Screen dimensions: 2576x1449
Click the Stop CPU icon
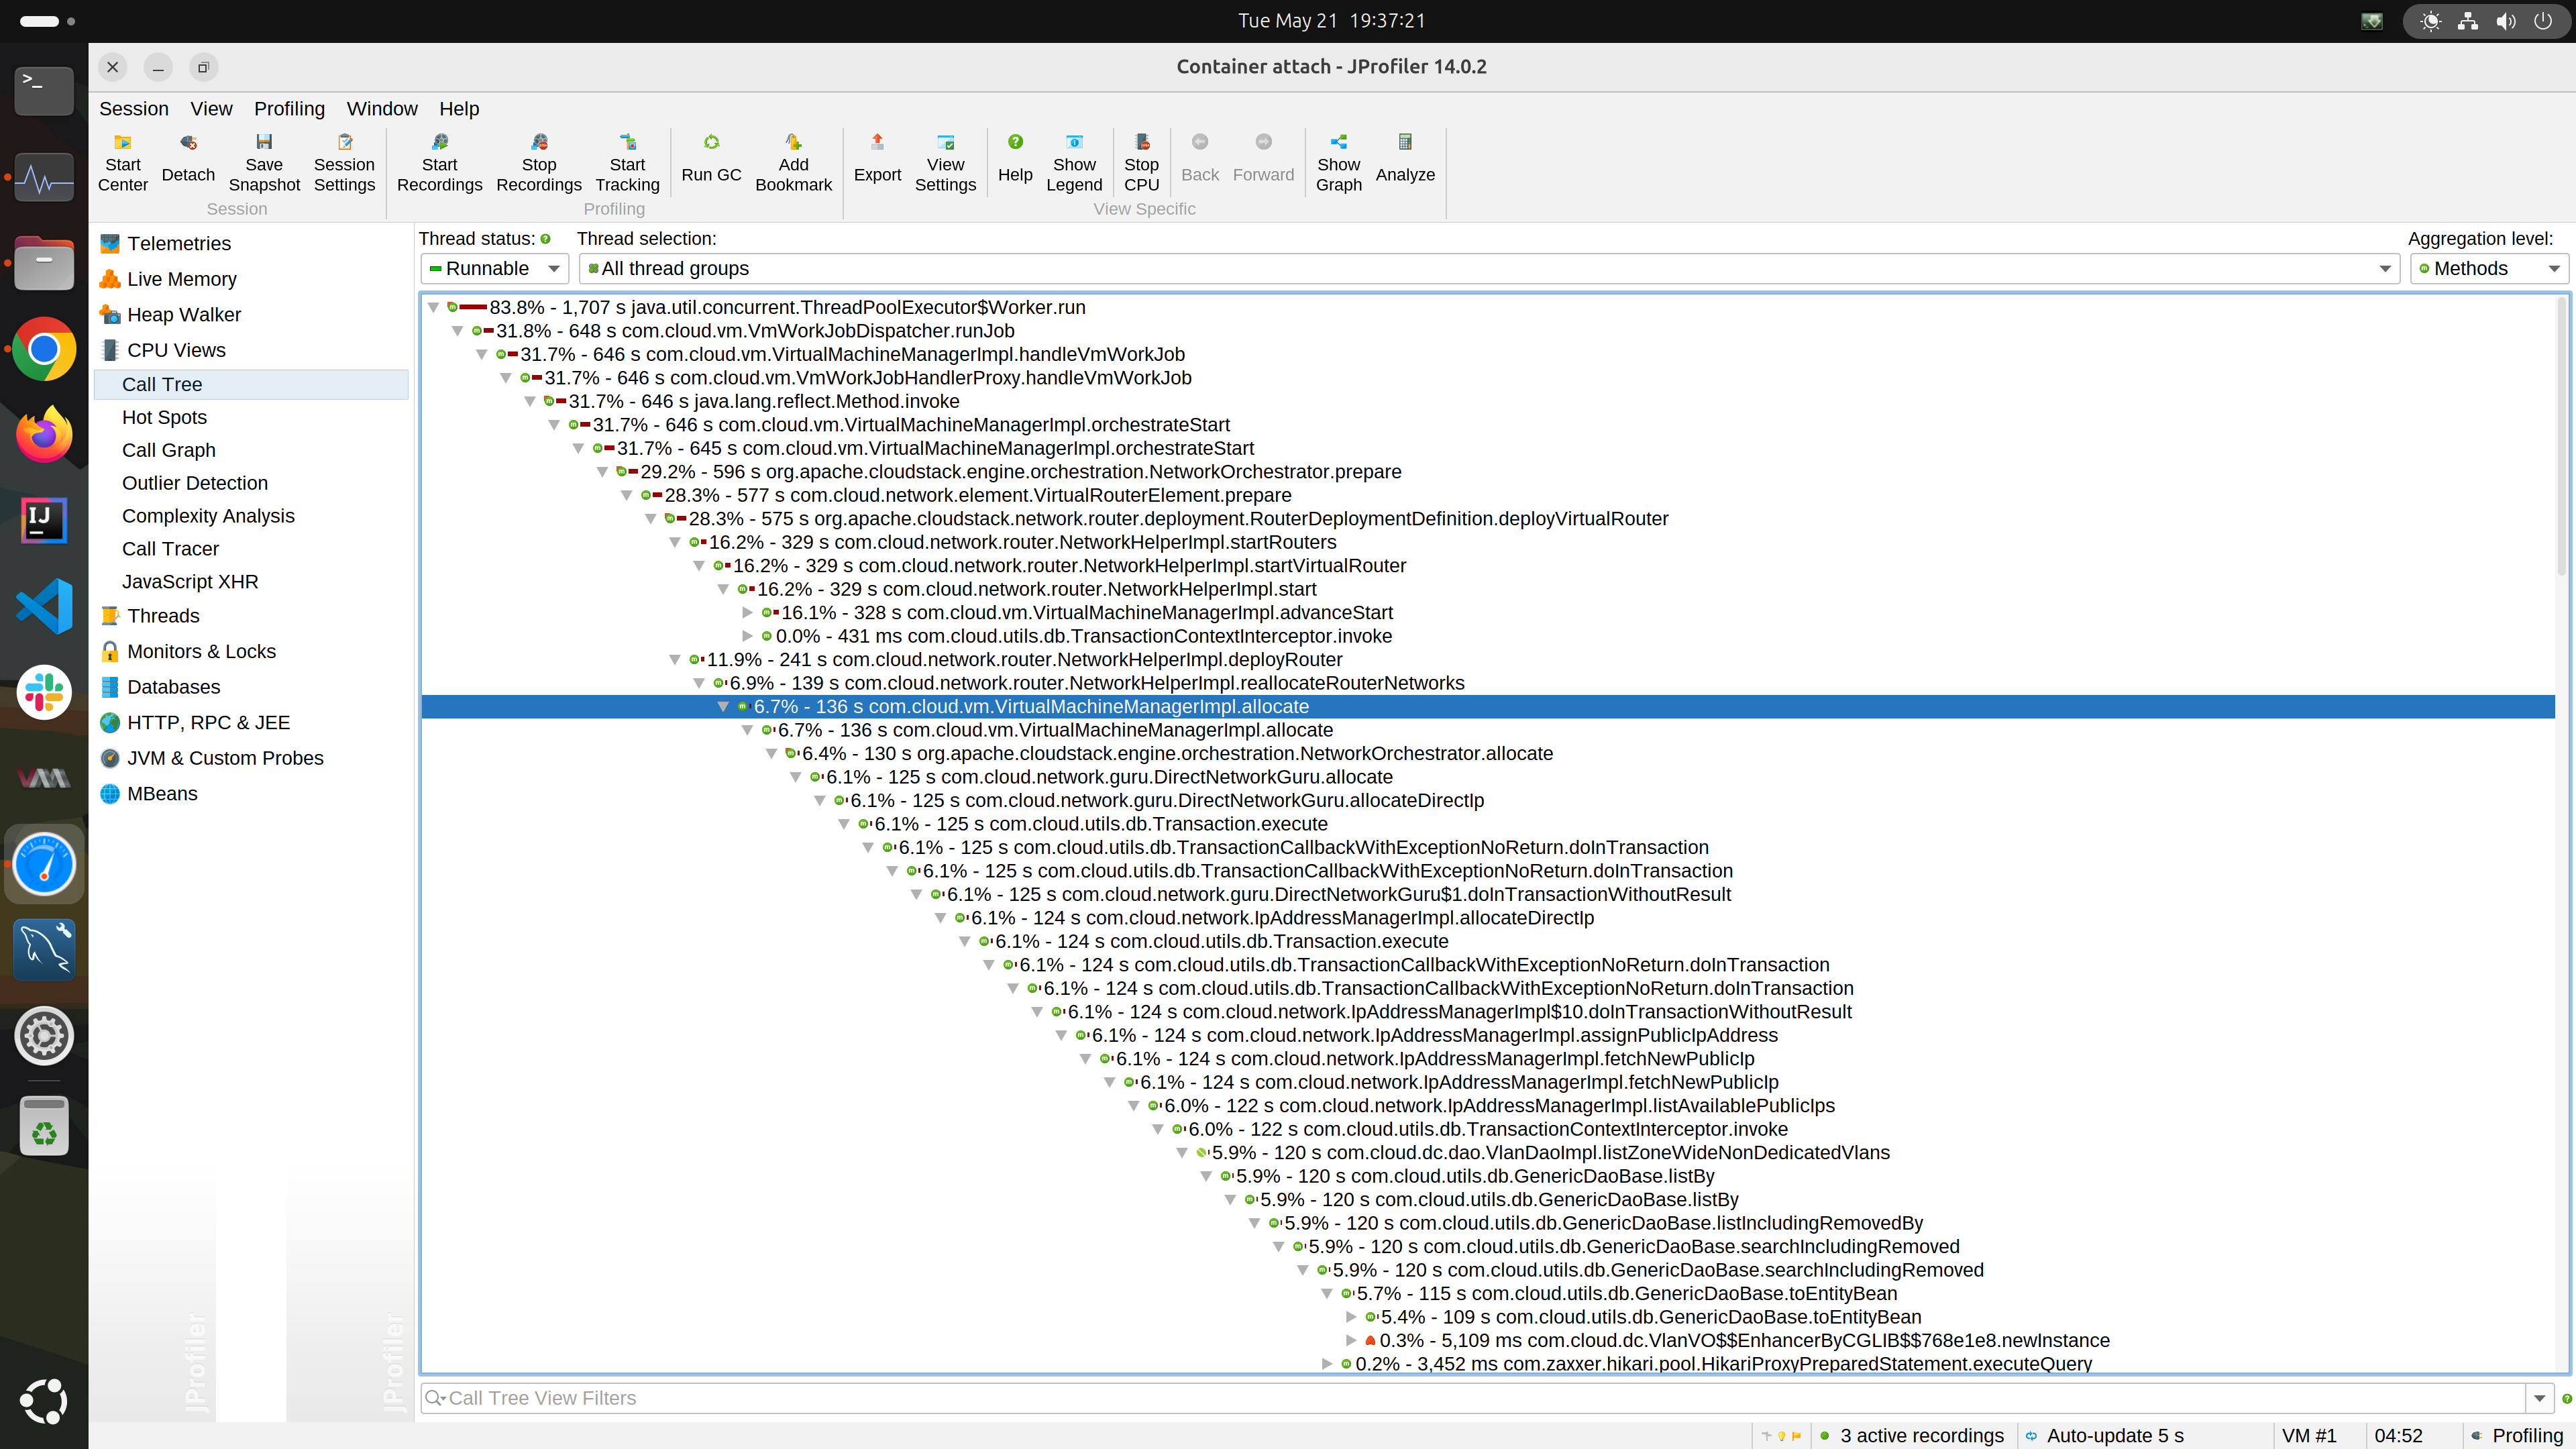click(1141, 162)
